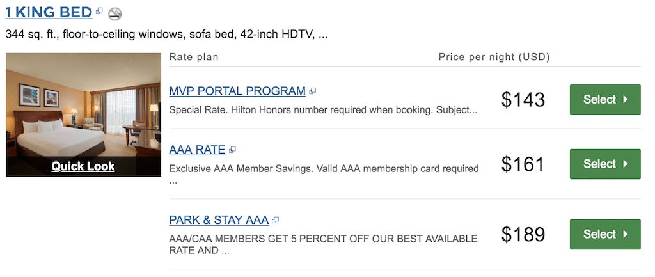The image size is (655, 277).
Task: Open the MVP PORTAL PROGRAM rate link
Action: [237, 91]
